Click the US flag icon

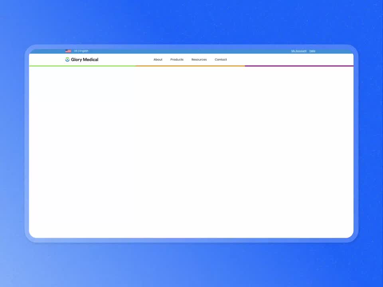pos(68,51)
